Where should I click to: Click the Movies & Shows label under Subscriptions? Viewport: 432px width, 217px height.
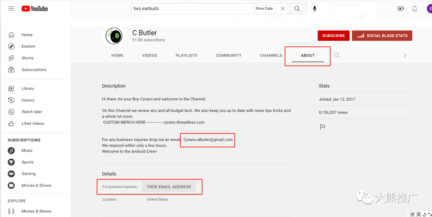tap(36, 185)
